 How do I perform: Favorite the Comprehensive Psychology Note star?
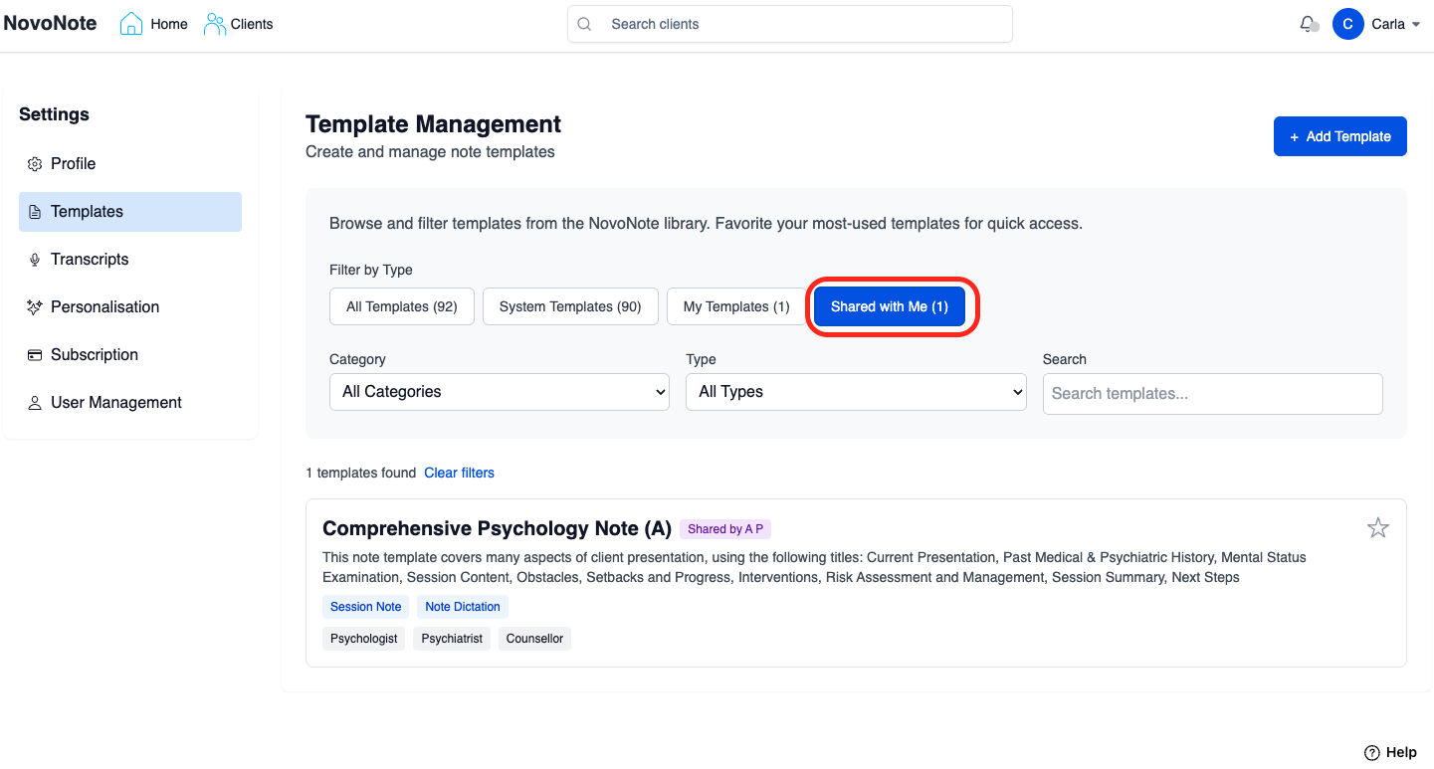[x=1377, y=528]
